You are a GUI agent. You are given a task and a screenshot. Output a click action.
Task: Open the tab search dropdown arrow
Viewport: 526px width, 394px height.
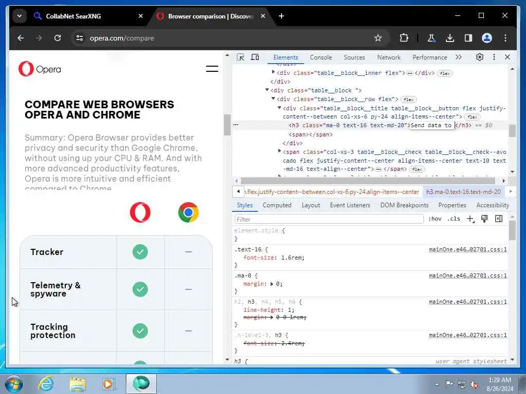20,16
